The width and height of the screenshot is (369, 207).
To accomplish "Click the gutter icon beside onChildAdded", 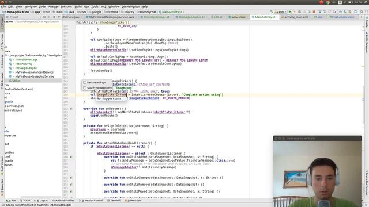I will 71,157.
